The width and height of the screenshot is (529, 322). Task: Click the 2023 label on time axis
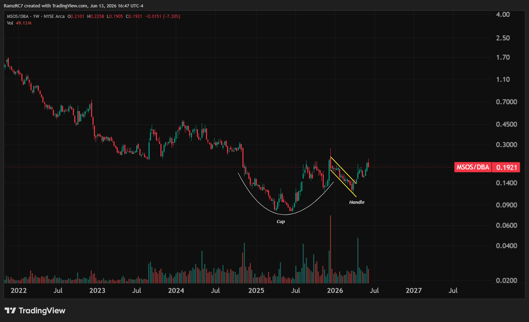(x=97, y=291)
